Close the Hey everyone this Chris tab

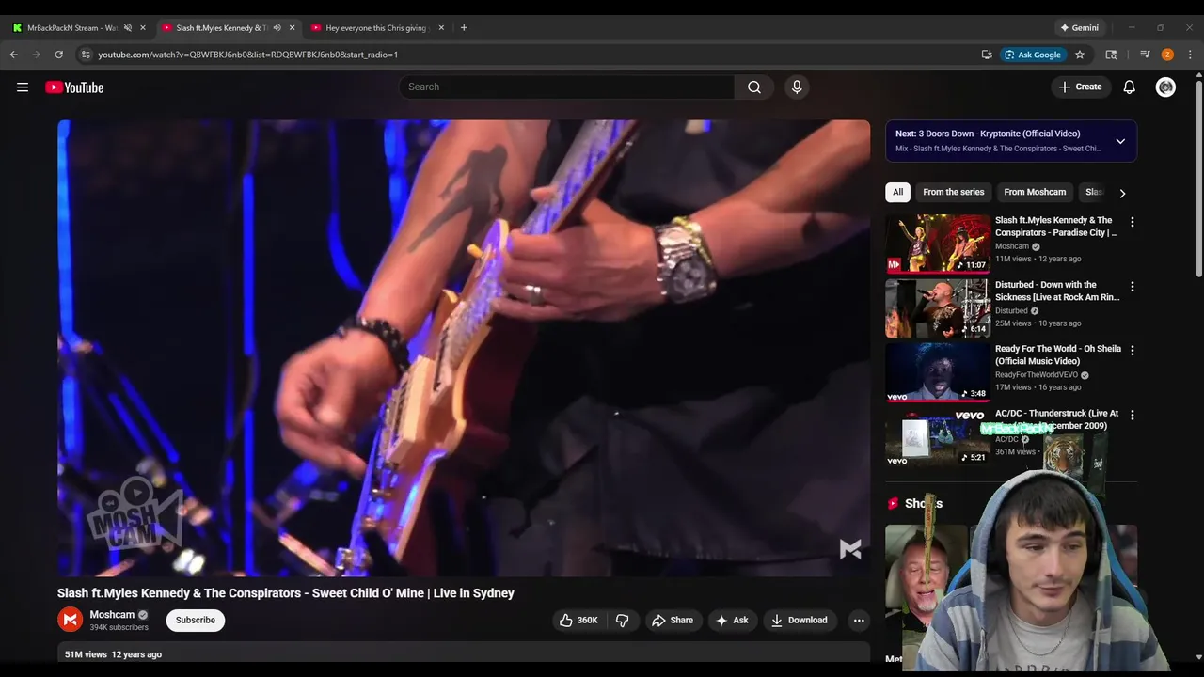(x=441, y=27)
